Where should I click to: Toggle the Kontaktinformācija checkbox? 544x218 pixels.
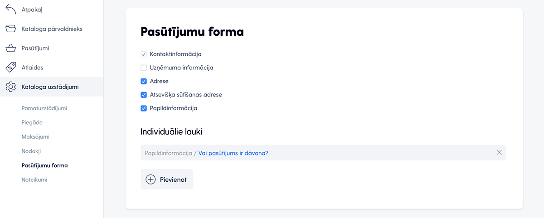[144, 54]
